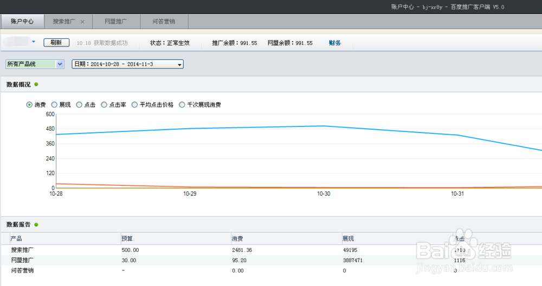
Task: Select the 搜索推广 row in data report
Action: pyautogui.click(x=272, y=250)
